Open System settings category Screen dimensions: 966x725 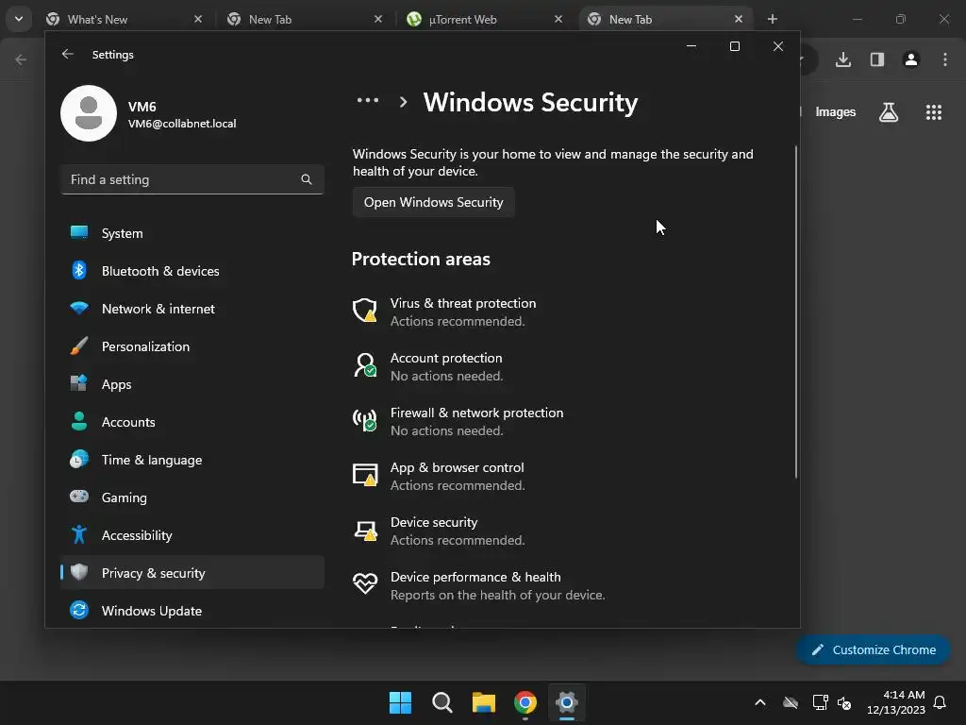click(x=192, y=233)
